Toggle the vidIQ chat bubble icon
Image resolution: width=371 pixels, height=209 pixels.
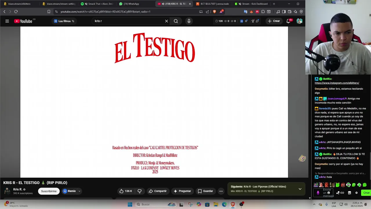(257, 21)
